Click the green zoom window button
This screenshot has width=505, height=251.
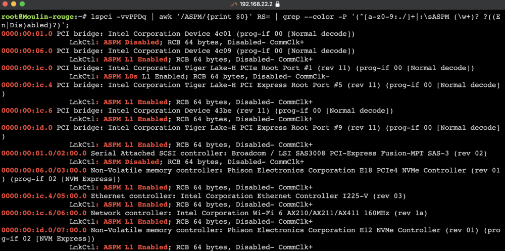pyautogui.click(x=22, y=5)
